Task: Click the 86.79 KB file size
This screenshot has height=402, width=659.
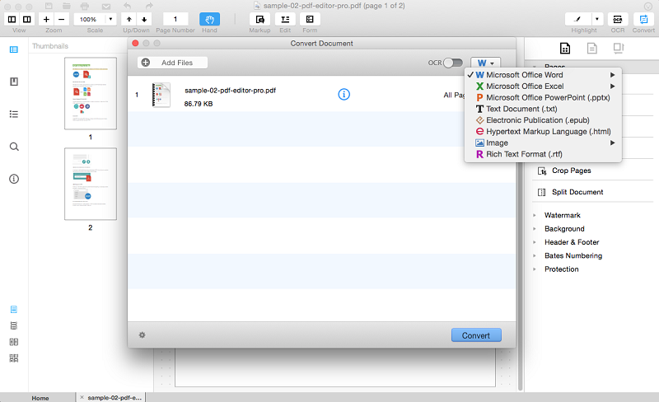Action: coord(199,104)
